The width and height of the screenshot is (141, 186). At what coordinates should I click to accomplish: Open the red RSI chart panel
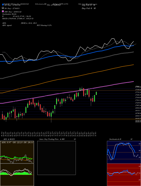124,175
